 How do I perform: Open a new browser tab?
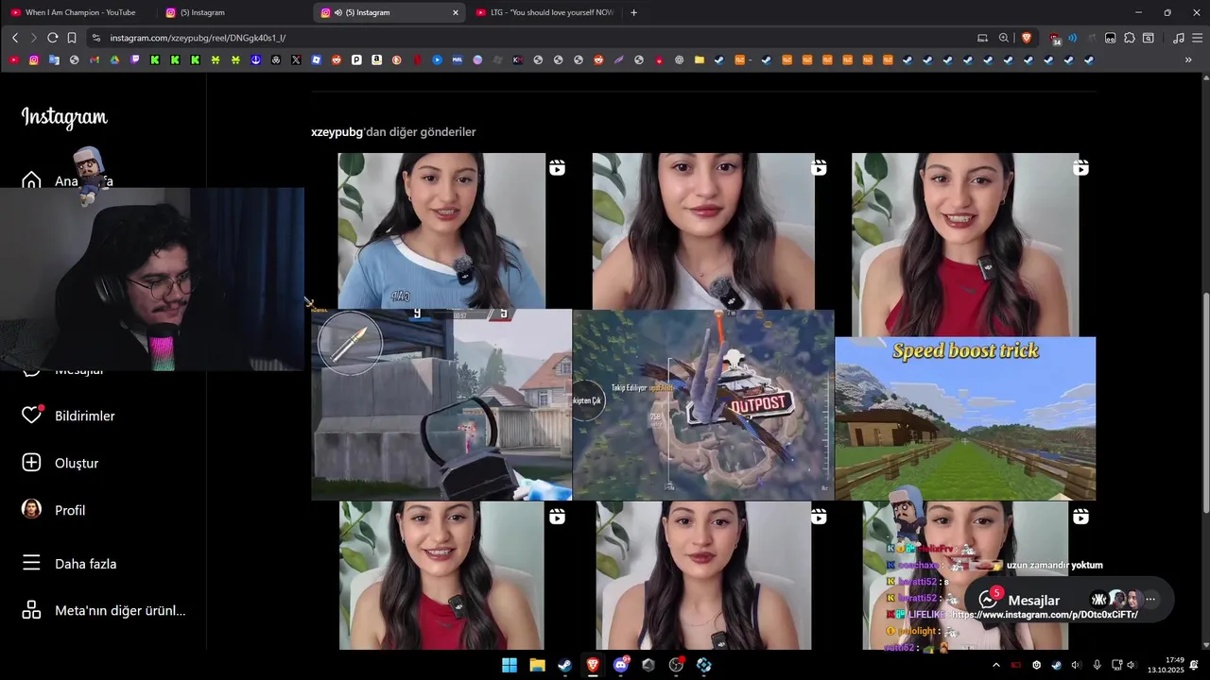[x=633, y=12]
